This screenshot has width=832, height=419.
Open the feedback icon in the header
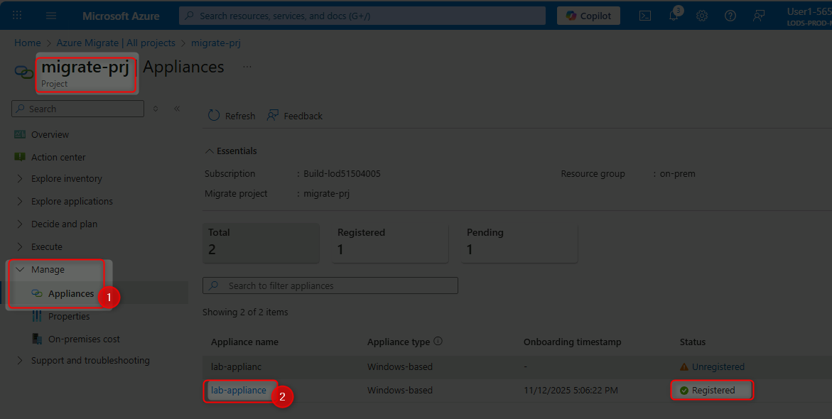[759, 16]
